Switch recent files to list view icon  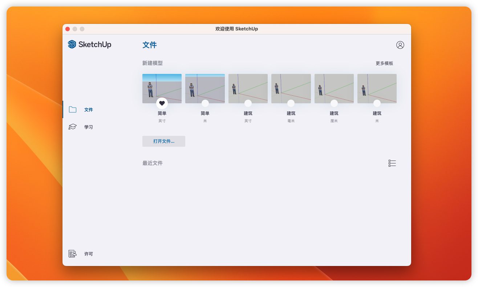(x=392, y=163)
